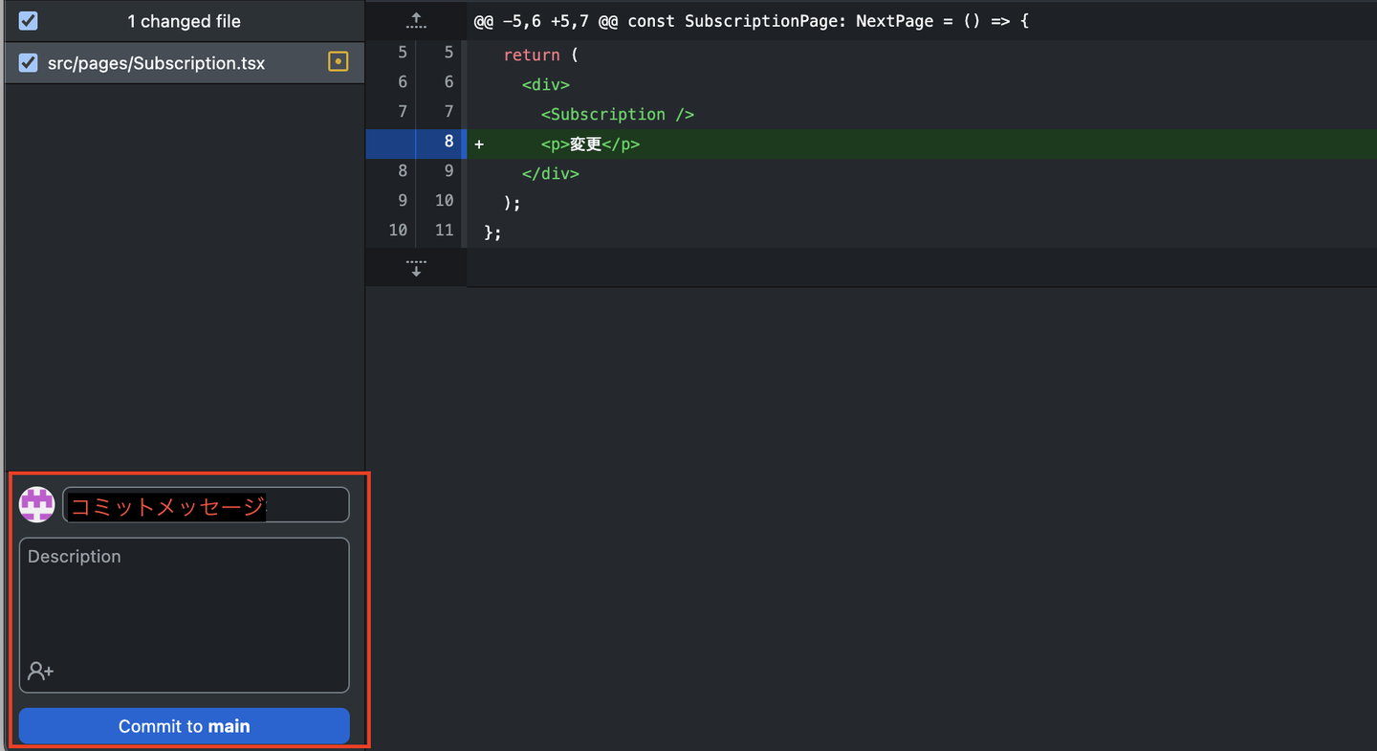Viewport: 1377px width, 751px height.
Task: Select src/pages/Subscription.tsx in the changes list
Action: [x=156, y=63]
